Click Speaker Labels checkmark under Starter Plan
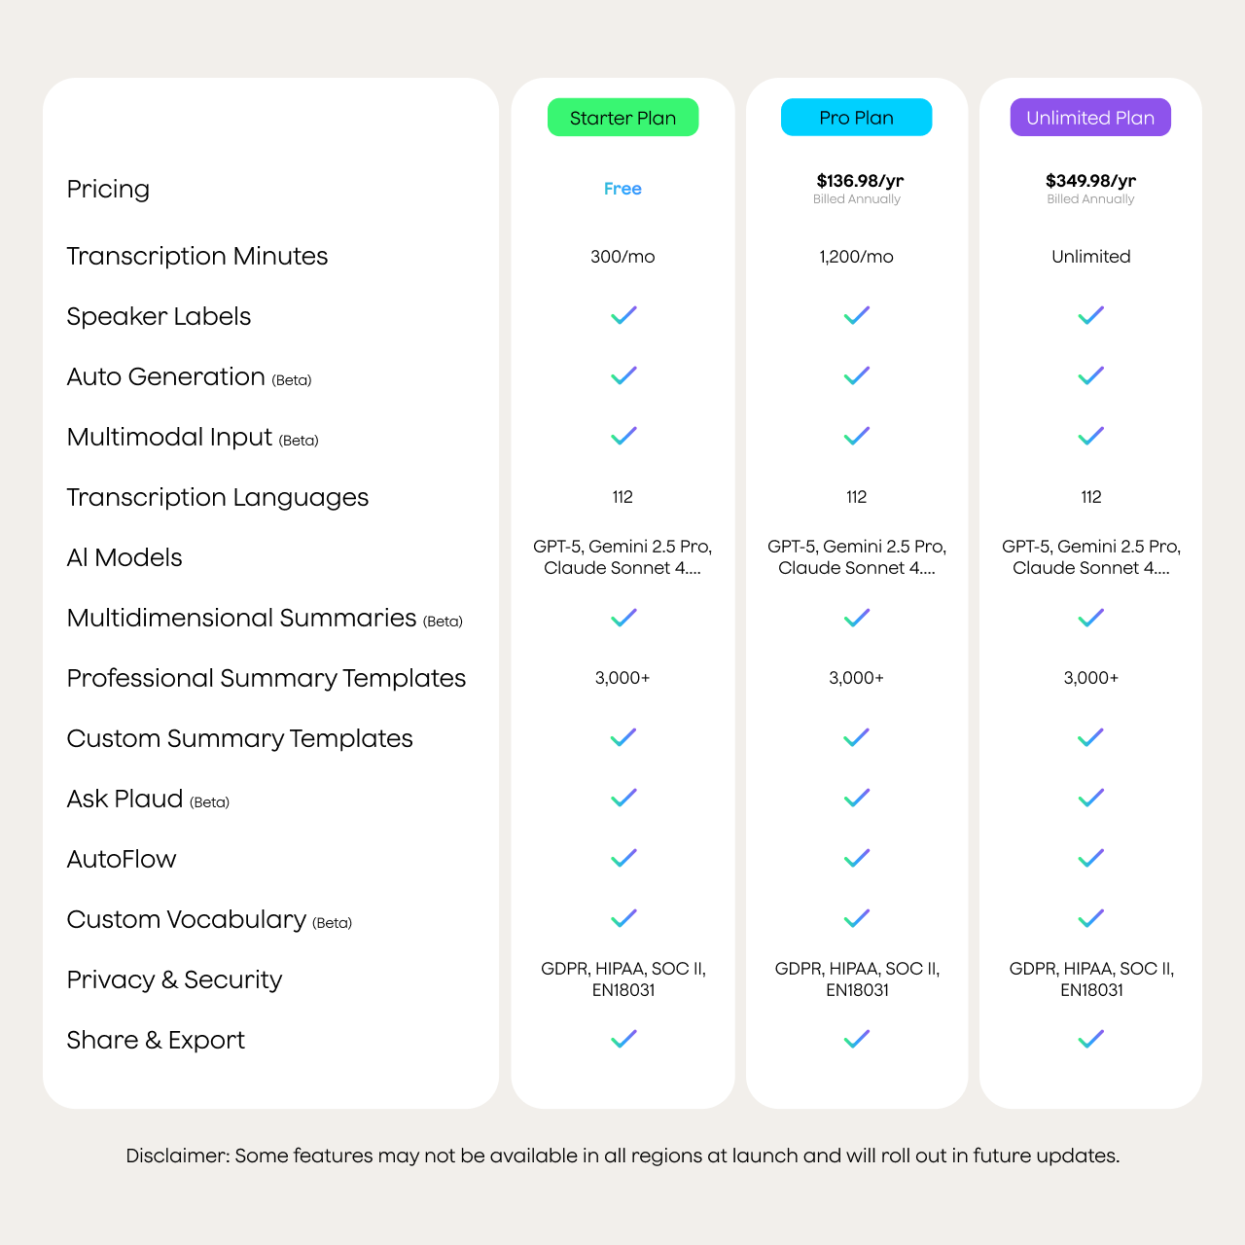The width and height of the screenshot is (1245, 1245). 623,315
